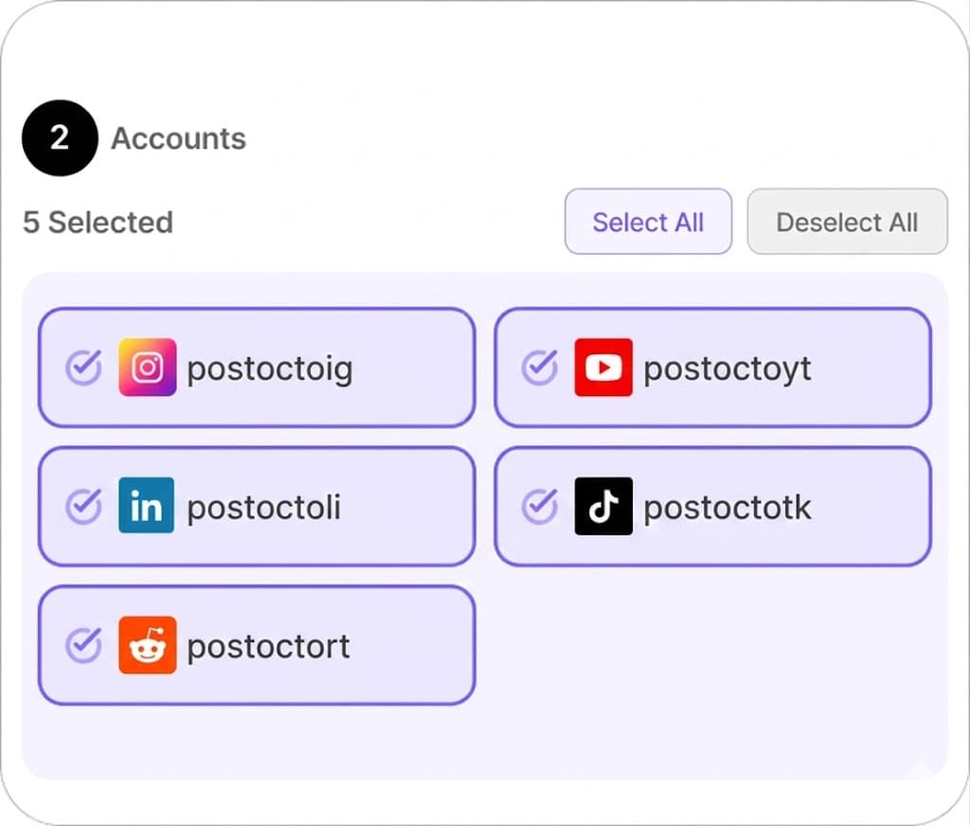
Task: Select the postoctoyt account name label
Action: 727,368
